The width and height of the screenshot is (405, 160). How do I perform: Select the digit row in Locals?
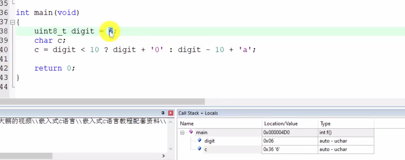pyautogui.click(x=276, y=141)
